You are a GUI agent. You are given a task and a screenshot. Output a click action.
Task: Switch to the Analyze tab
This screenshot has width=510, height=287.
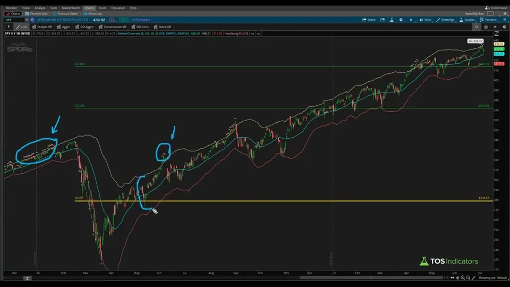40,8
